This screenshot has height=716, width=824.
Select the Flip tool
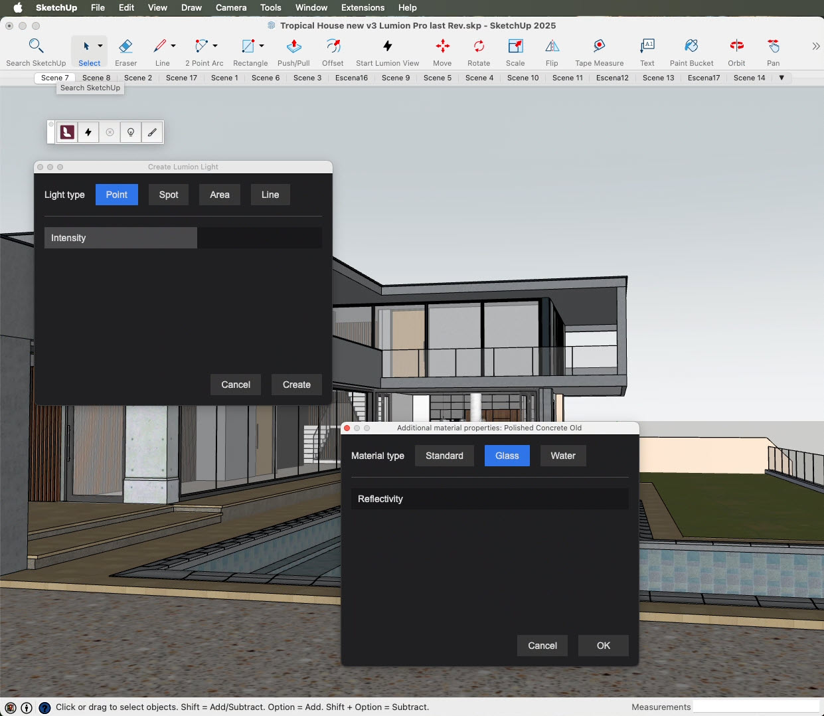pos(552,48)
